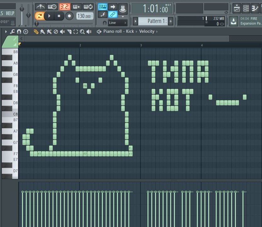
Task: Click the large knob controller icon
Action: pos(123,9)
